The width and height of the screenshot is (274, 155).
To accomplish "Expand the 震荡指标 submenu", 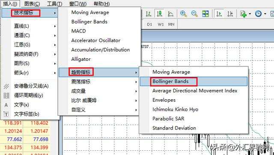I will 99,82.
